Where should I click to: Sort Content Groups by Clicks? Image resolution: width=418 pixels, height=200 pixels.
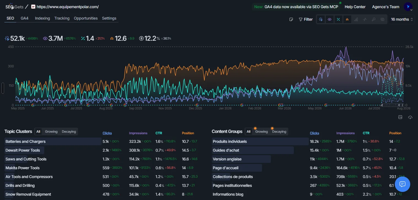(314, 133)
